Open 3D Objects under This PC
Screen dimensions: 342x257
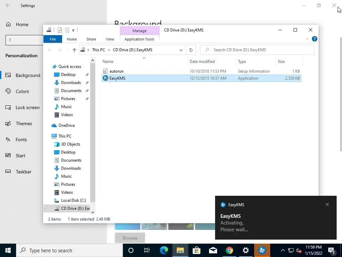[70, 144]
